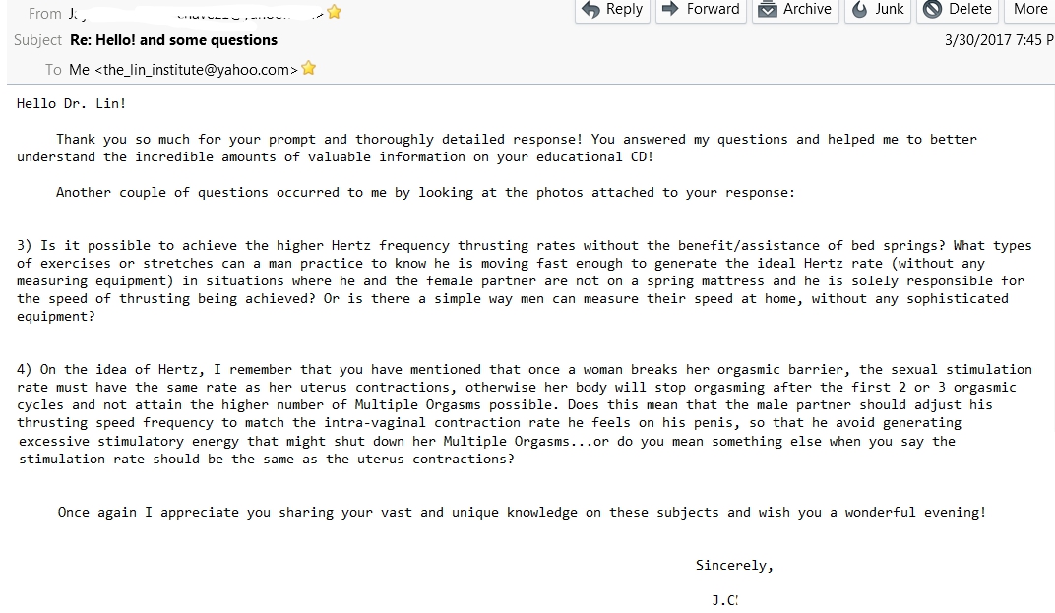This screenshot has height=613, width=1055.
Task: Archive this email
Action: click(795, 10)
